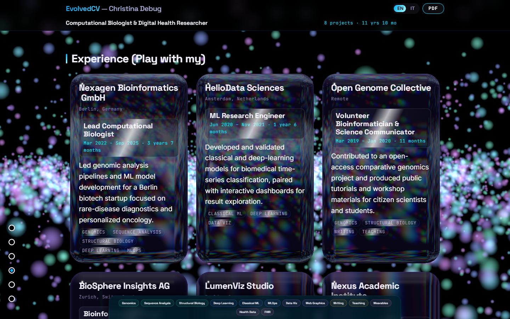Toggle the Genomics chip in the bottom filter bar
Viewport: 510px width, 319px height.
(x=129, y=303)
